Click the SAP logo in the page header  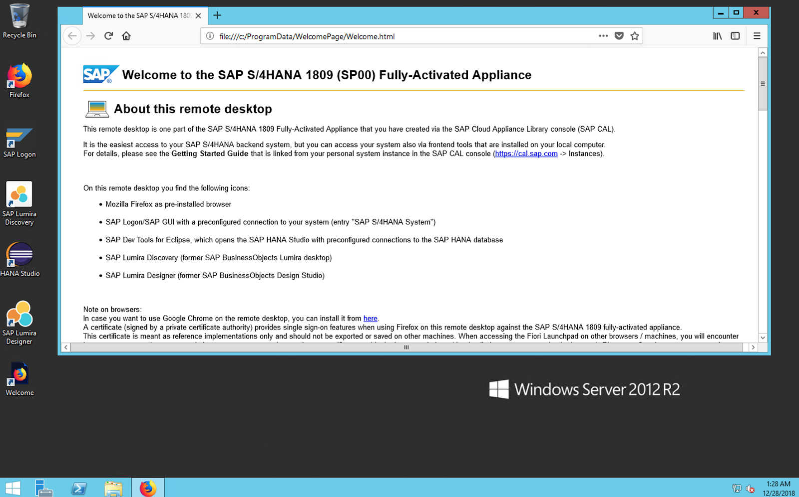100,74
